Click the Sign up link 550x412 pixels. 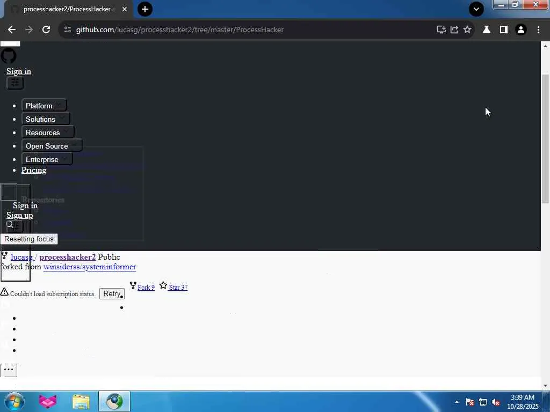tap(20, 216)
